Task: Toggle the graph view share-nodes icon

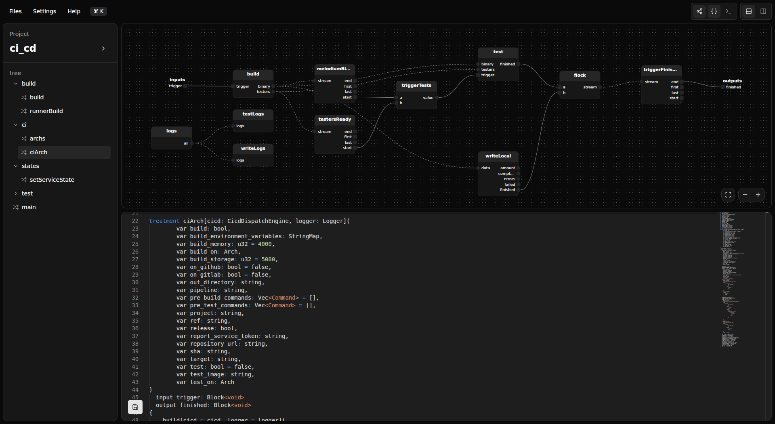Action: [x=699, y=11]
